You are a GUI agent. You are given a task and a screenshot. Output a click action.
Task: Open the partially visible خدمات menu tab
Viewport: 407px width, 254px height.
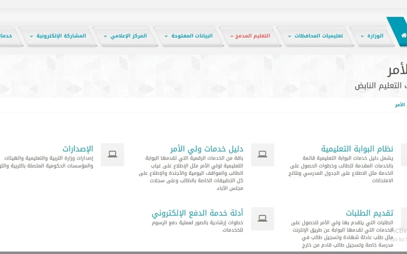pos(5,36)
